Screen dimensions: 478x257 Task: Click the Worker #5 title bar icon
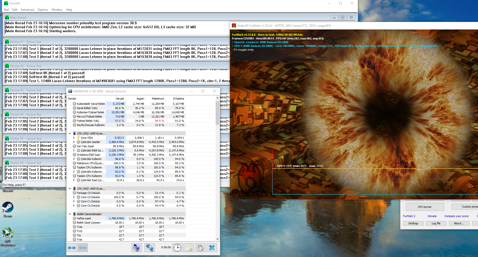[7, 139]
